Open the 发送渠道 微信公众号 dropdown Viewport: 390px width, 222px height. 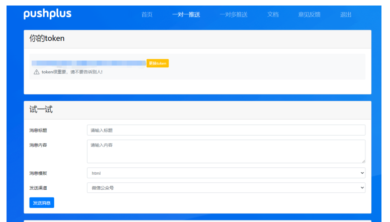point(226,187)
